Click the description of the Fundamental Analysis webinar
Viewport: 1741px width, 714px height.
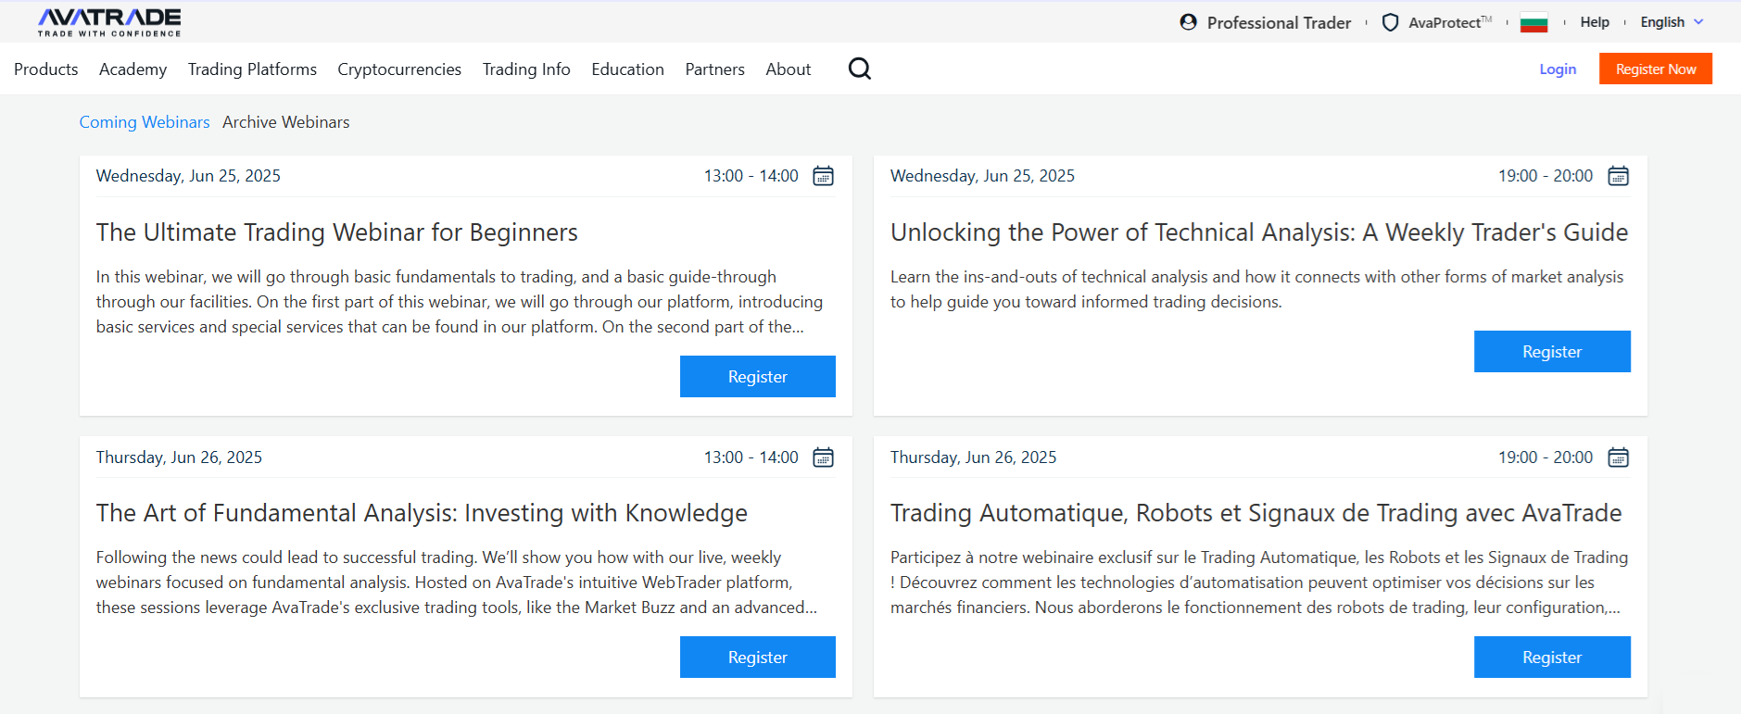(x=457, y=582)
